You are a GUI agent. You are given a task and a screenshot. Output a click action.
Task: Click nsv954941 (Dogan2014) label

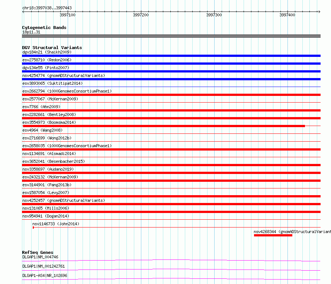click(46, 216)
